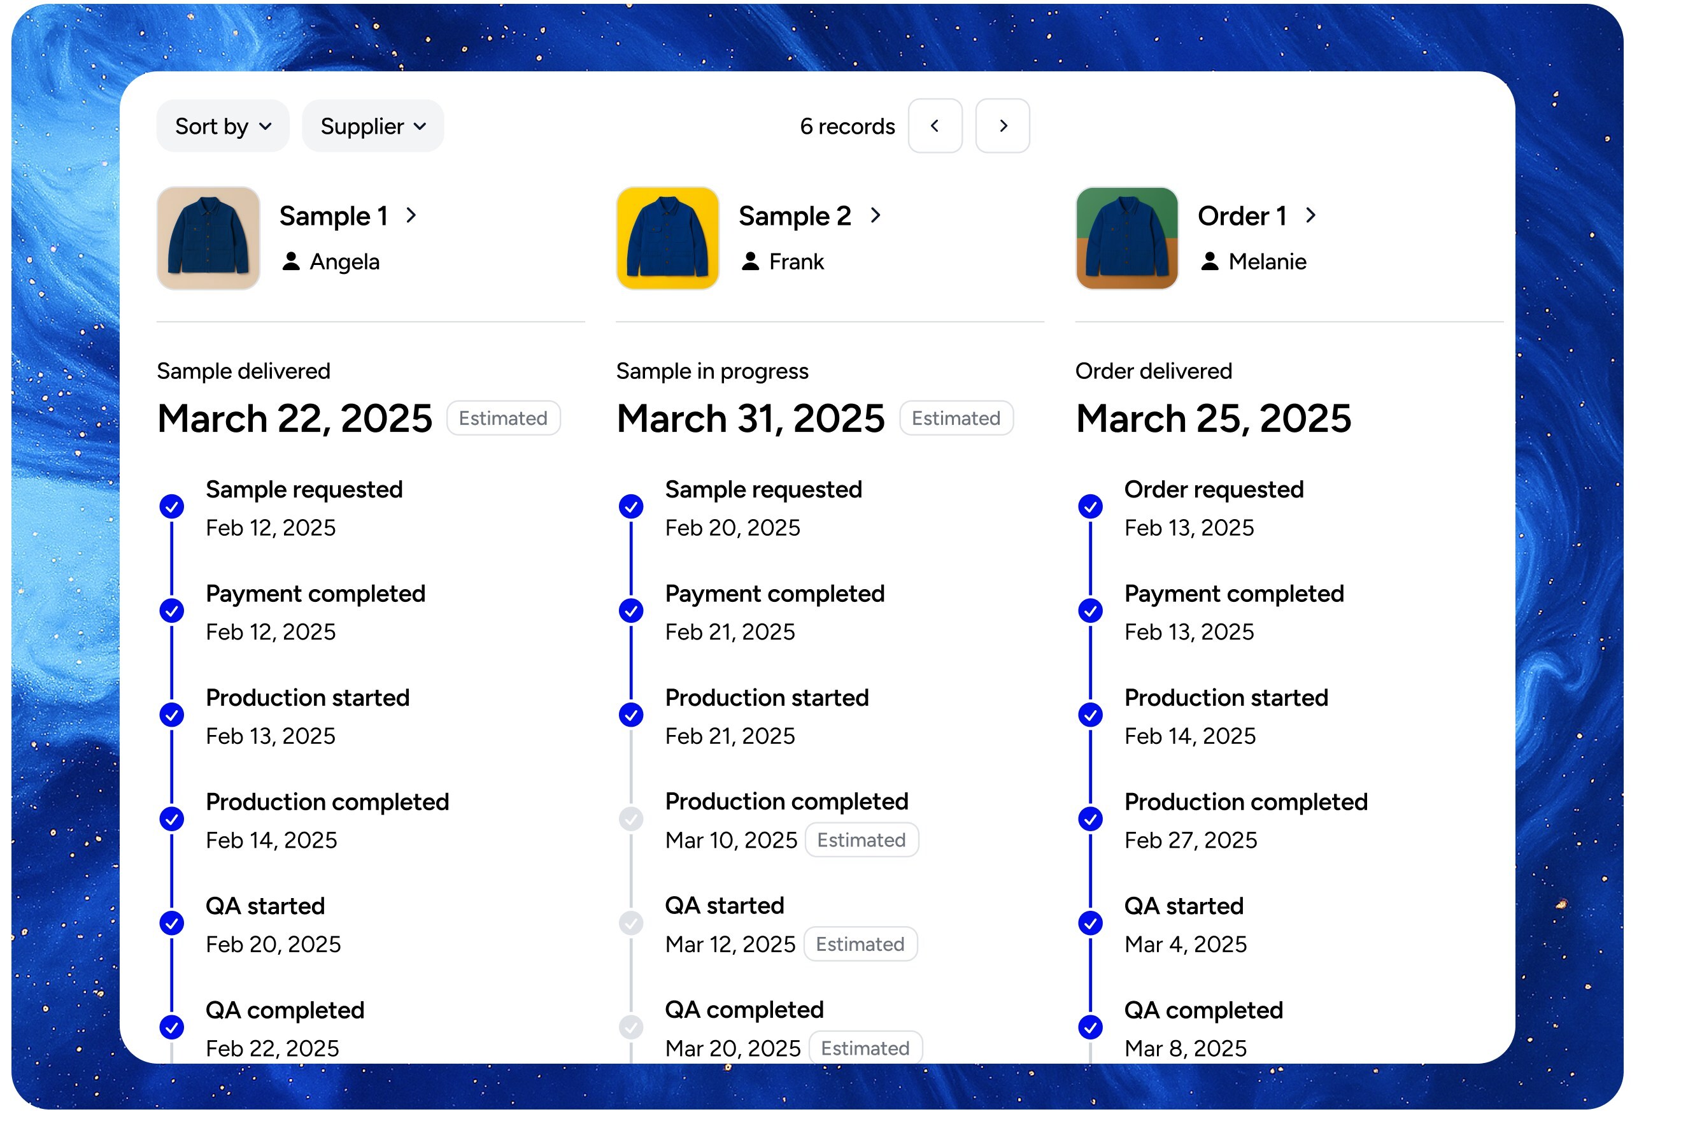Expand the Supplier filter dropdown
Image resolution: width=1681 pixels, height=1135 pixels.
(x=372, y=127)
